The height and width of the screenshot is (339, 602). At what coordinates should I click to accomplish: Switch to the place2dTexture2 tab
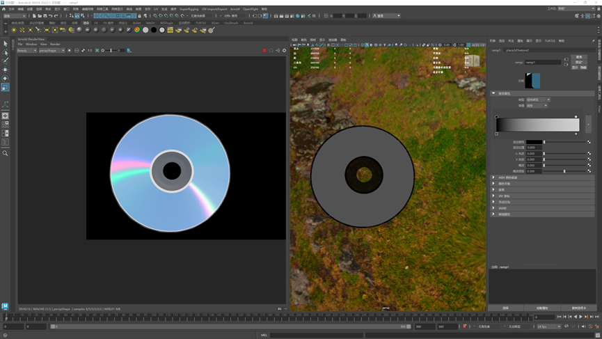[x=517, y=50]
